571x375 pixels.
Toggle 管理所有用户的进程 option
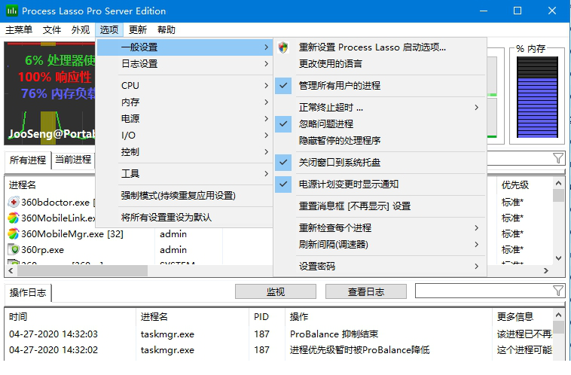click(x=380, y=86)
